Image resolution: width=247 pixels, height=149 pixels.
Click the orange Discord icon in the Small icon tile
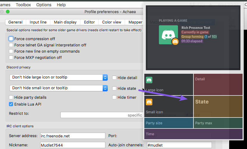coord(149,102)
